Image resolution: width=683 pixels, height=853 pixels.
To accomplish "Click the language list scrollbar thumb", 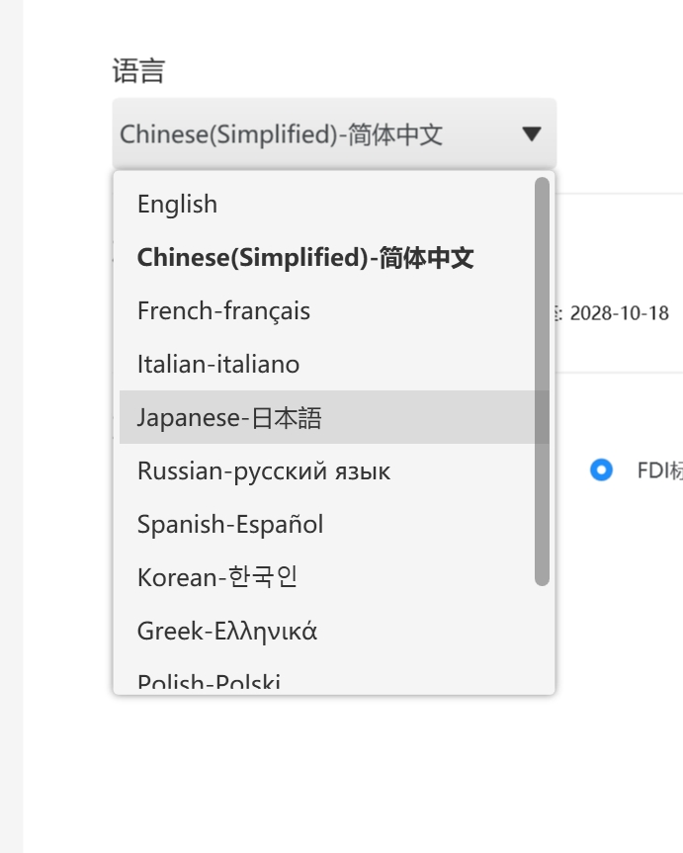I will click(542, 381).
